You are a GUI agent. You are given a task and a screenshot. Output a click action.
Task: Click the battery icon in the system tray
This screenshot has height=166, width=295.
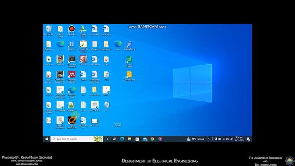coord(220,139)
